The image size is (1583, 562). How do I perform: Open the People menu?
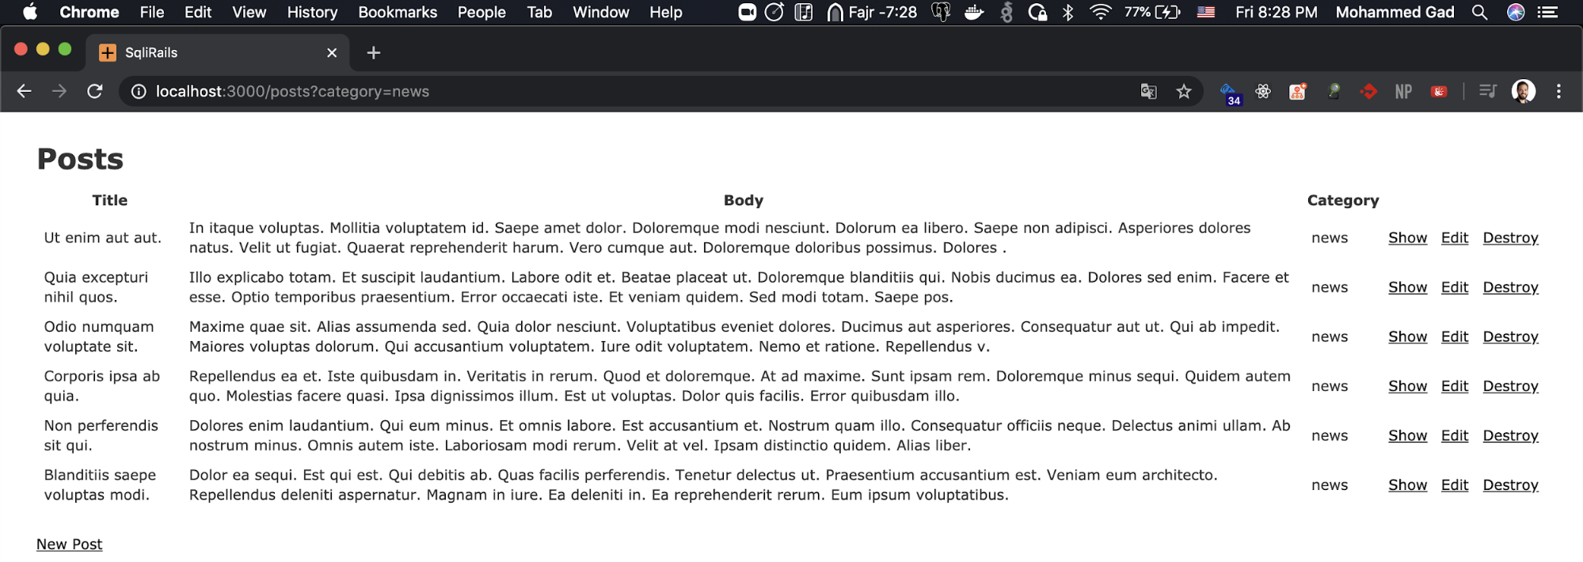point(481,12)
